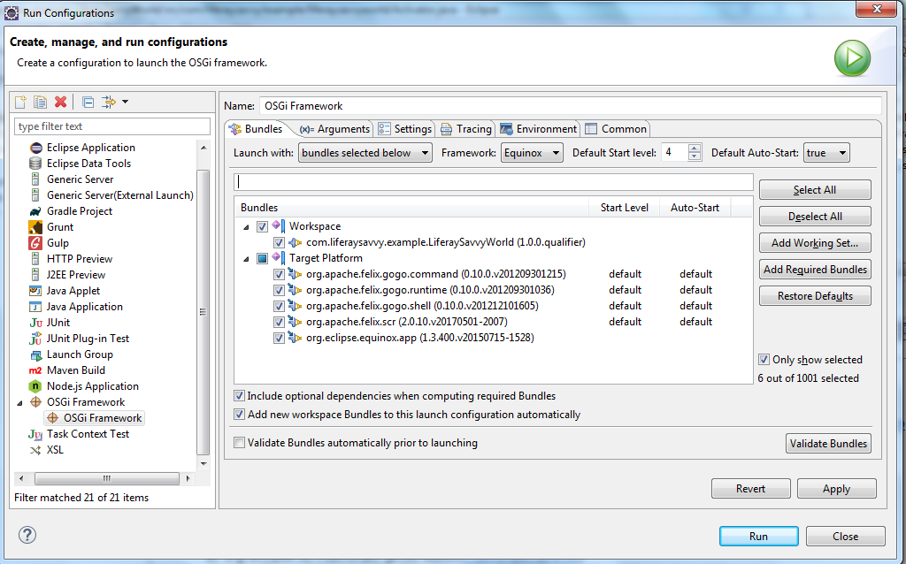Click the Filter configurations toolbar icon
The height and width of the screenshot is (564, 906).
coord(109,103)
